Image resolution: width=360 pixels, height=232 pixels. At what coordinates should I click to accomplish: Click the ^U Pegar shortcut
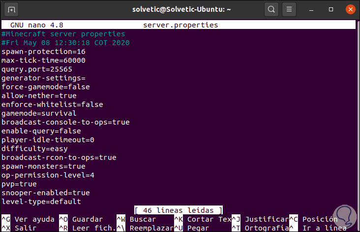coord(192,228)
